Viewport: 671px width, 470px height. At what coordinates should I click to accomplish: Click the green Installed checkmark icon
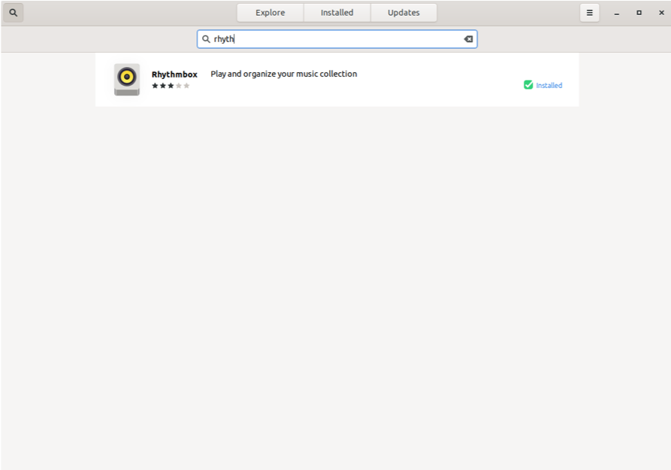[528, 85]
